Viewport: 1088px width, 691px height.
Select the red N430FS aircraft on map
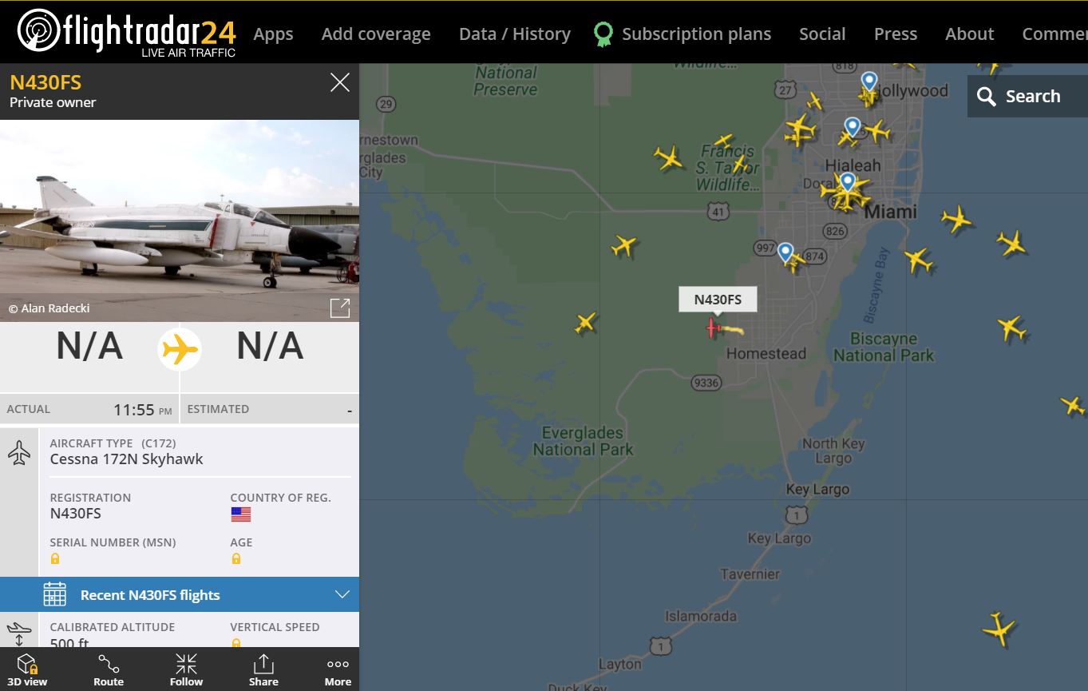click(x=713, y=328)
